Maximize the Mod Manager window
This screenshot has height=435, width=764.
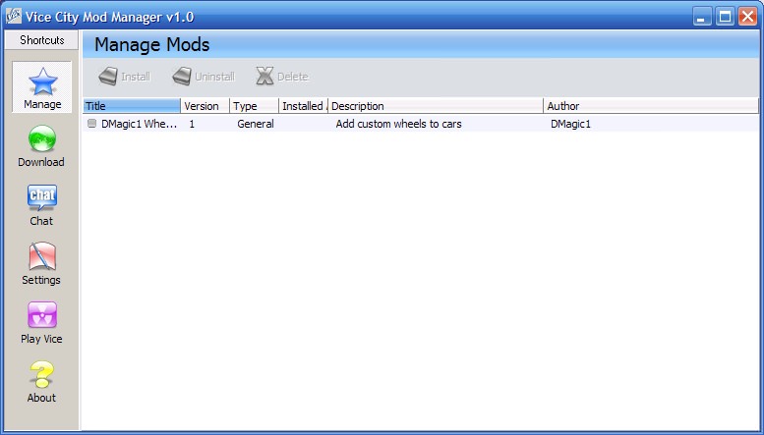pyautogui.click(x=725, y=16)
